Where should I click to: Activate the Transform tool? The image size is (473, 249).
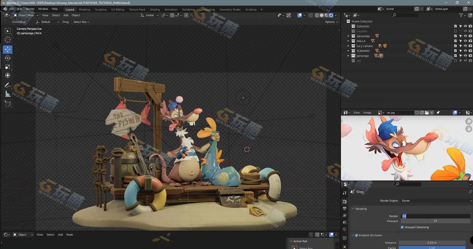click(8, 76)
